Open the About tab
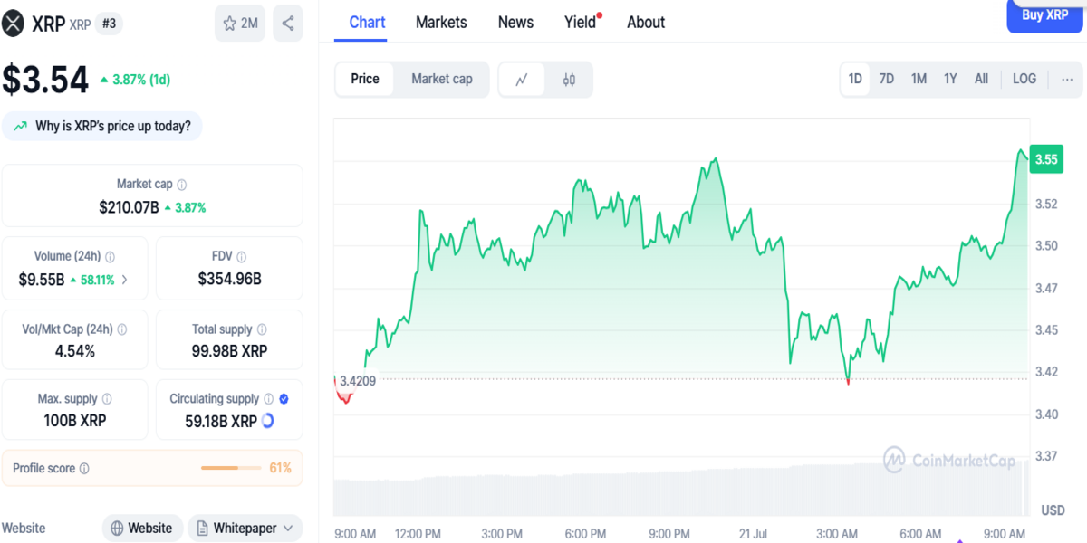Viewport: 1087px width, 543px height. [x=646, y=23]
